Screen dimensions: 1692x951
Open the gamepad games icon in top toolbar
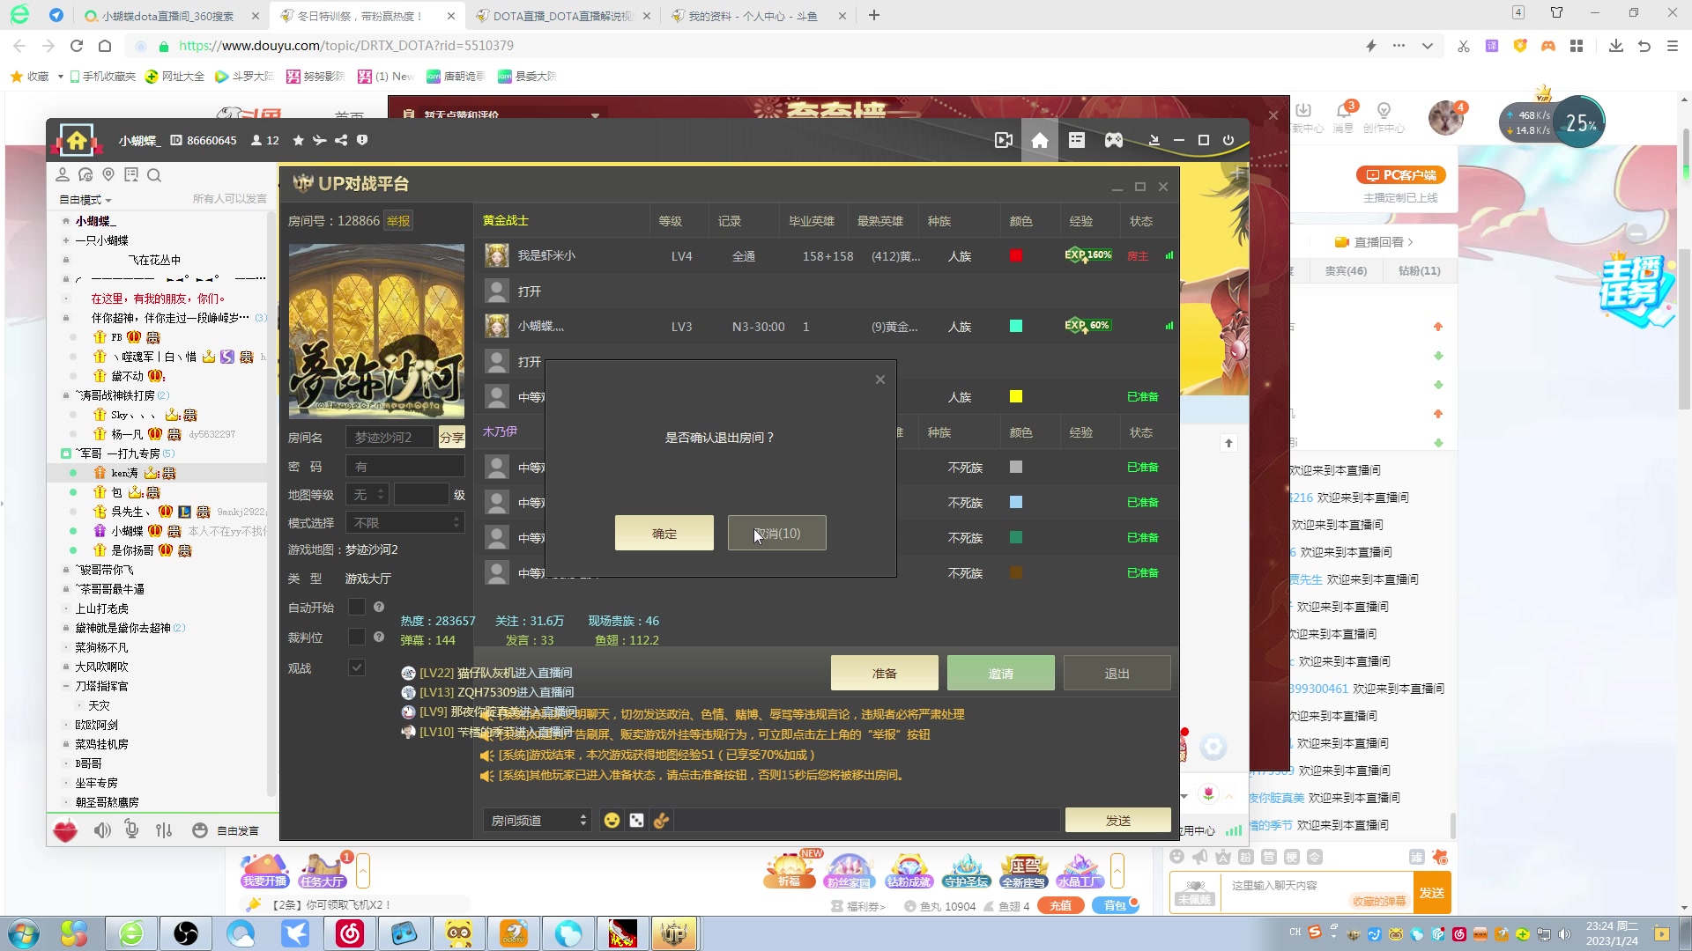(1114, 140)
